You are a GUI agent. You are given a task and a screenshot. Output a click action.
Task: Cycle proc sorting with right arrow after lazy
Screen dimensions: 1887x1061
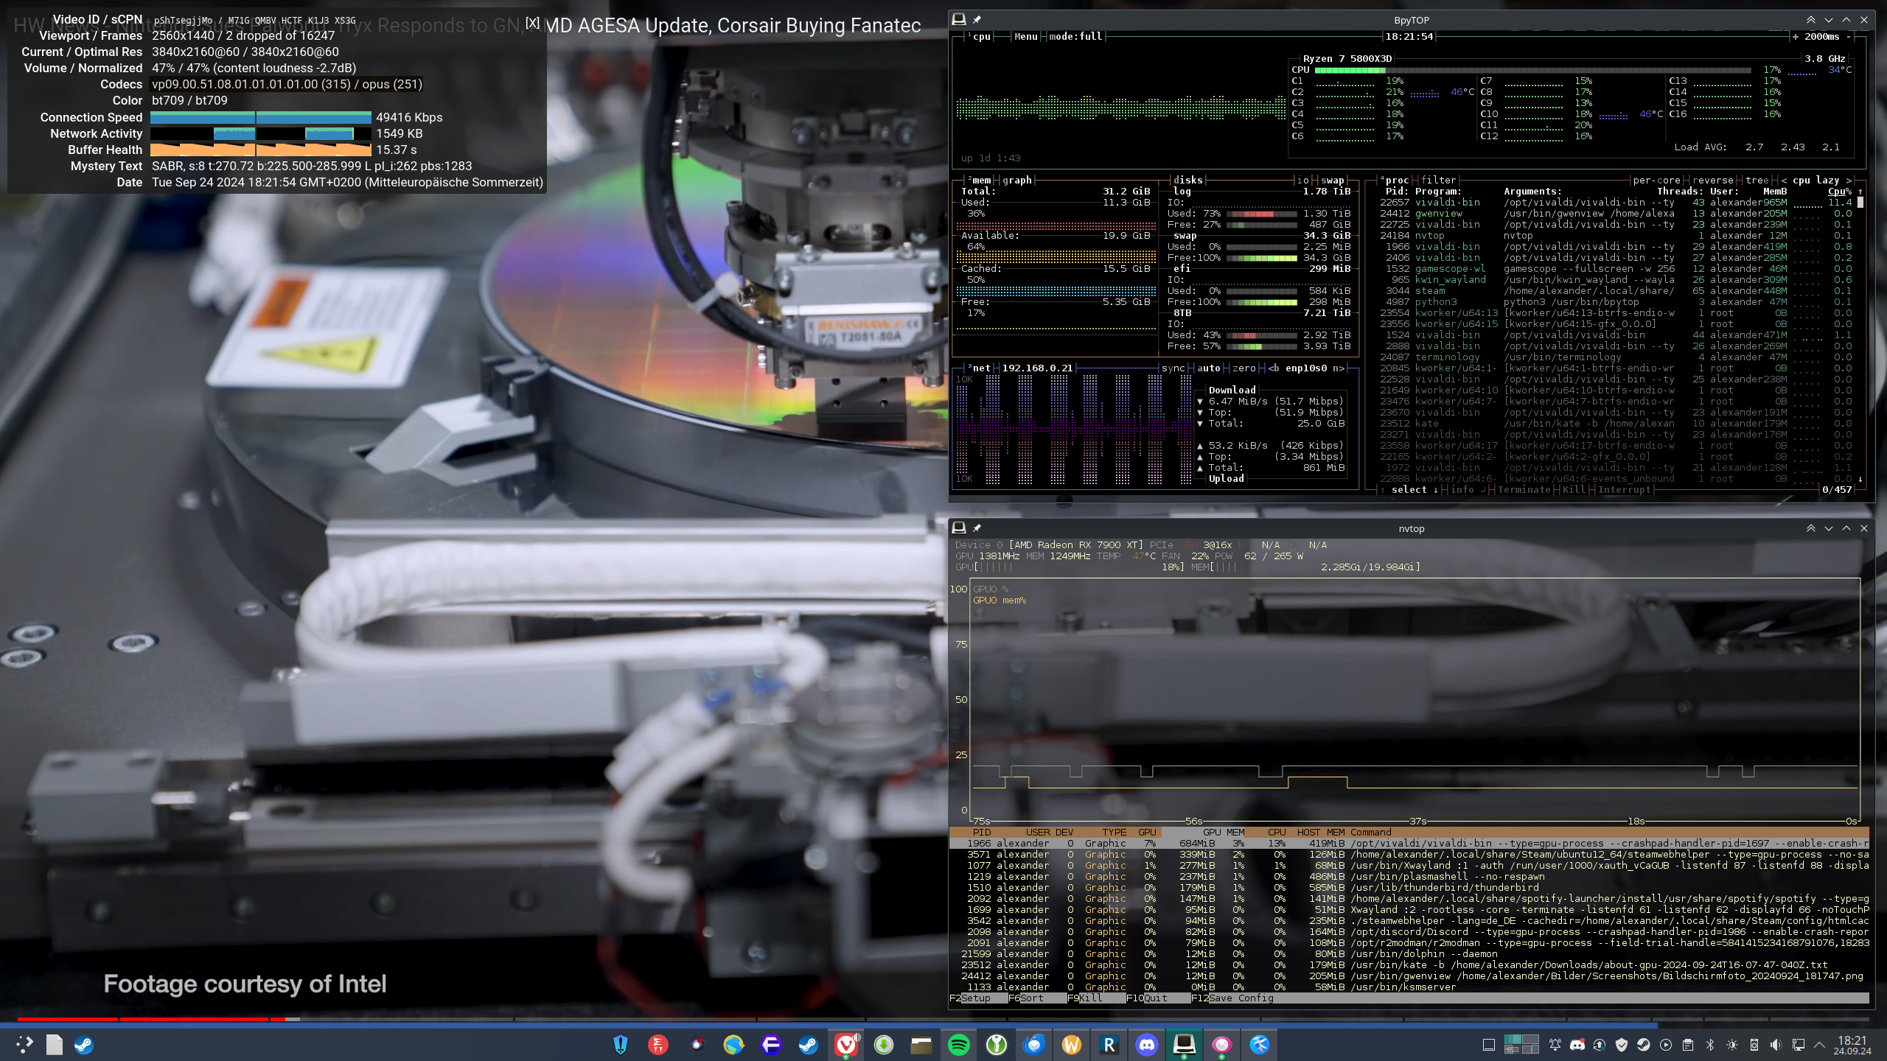coord(1848,180)
